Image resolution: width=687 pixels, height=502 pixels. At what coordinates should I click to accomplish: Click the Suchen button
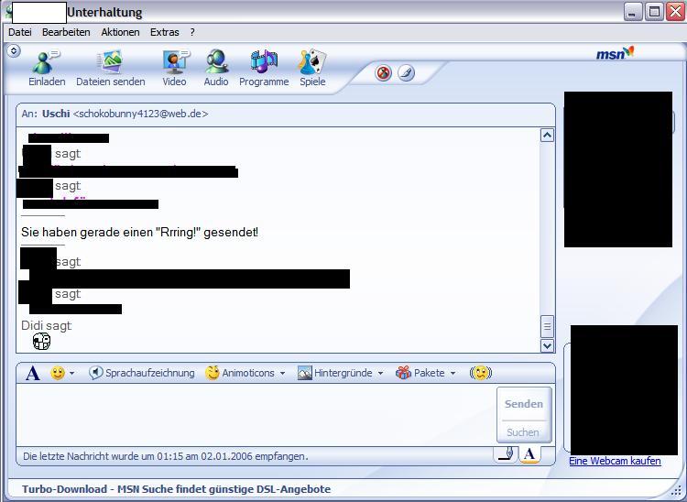(x=523, y=432)
